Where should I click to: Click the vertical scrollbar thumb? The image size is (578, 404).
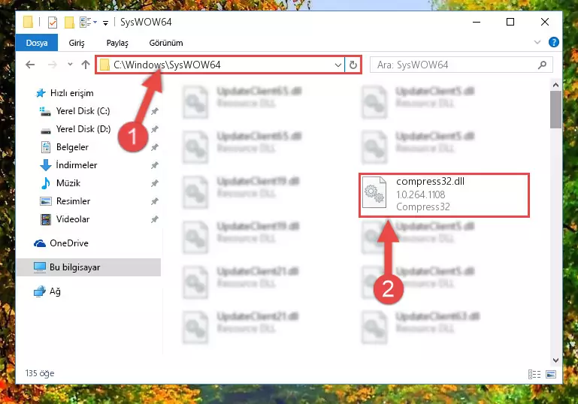[x=555, y=110]
